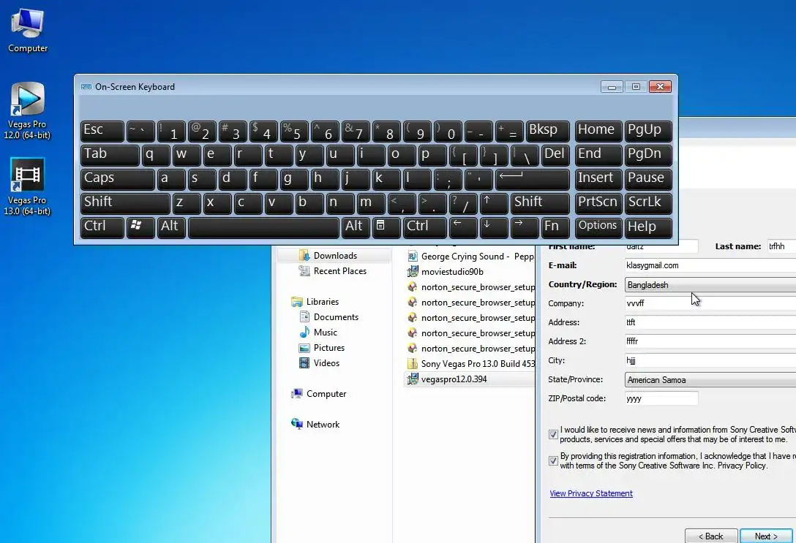Open the Country/Region dropdown showing Bangladesh
796x543 pixels.
pos(710,285)
